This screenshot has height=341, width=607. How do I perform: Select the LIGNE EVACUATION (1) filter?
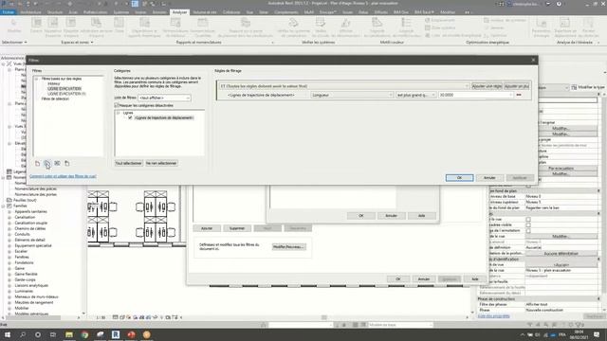pyautogui.click(x=66, y=94)
